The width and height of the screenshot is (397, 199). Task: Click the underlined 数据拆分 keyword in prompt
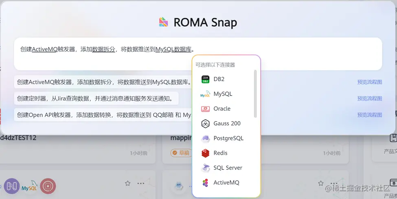coord(103,49)
